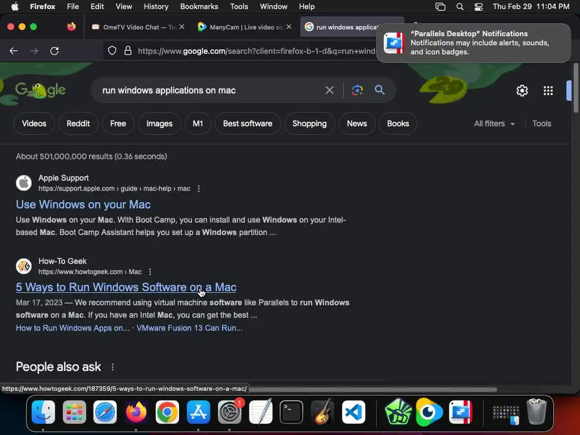580x435 pixels.
Task: Filter results by Images
Action: click(x=159, y=123)
